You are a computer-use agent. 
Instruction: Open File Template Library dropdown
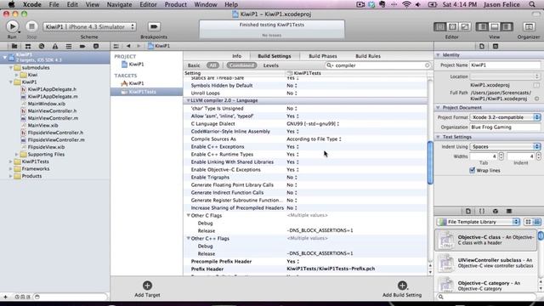coord(479,222)
